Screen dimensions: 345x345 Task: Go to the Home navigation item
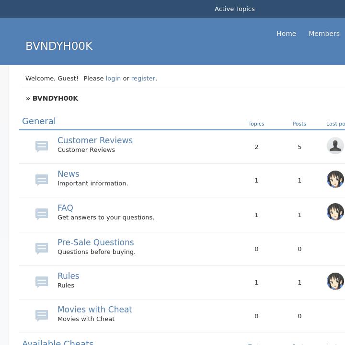286,34
